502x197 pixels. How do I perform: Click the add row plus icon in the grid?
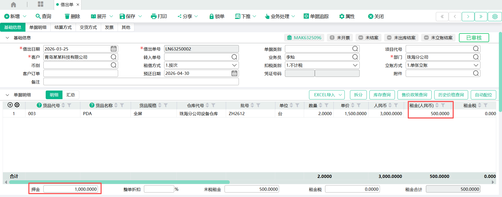click(10, 105)
